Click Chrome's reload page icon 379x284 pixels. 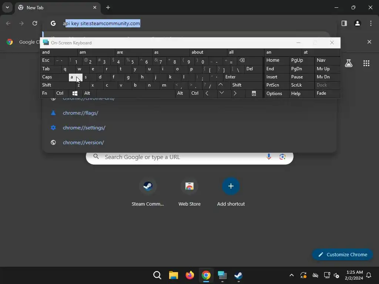coord(35,23)
